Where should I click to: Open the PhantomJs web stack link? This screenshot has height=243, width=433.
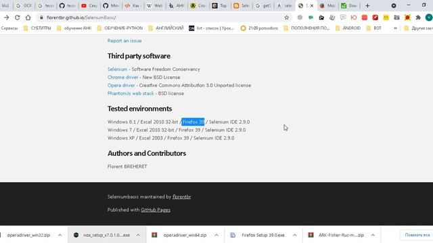pyautogui.click(x=131, y=93)
